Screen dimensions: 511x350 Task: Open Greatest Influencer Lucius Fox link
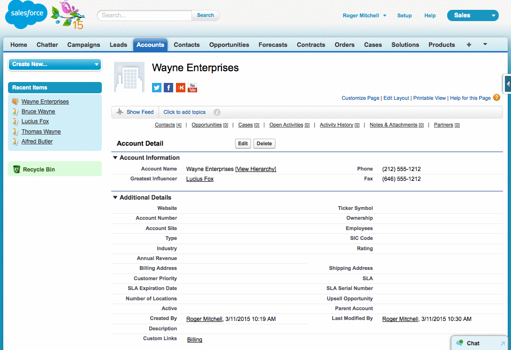200,179
